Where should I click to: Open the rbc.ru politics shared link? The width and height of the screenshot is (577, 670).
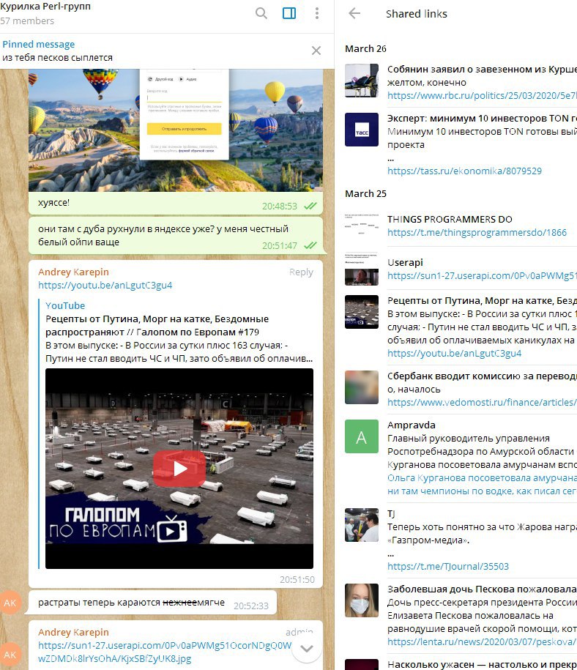pyautogui.click(x=482, y=96)
